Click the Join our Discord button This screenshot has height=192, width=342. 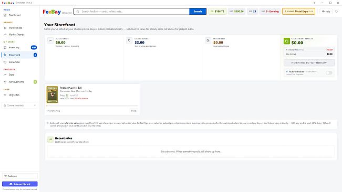pos(20,184)
